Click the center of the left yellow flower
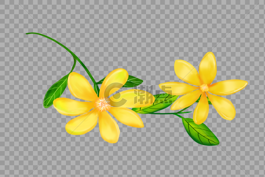Image resolution: width=265 pixels, height=177 pixels. click(x=102, y=104)
